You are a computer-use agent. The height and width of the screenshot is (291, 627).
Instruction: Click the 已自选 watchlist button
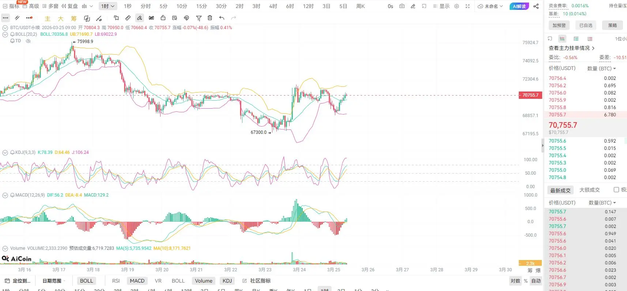tap(586, 25)
